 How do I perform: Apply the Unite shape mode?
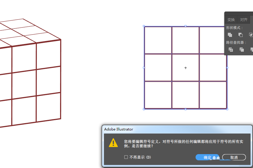(230, 35)
